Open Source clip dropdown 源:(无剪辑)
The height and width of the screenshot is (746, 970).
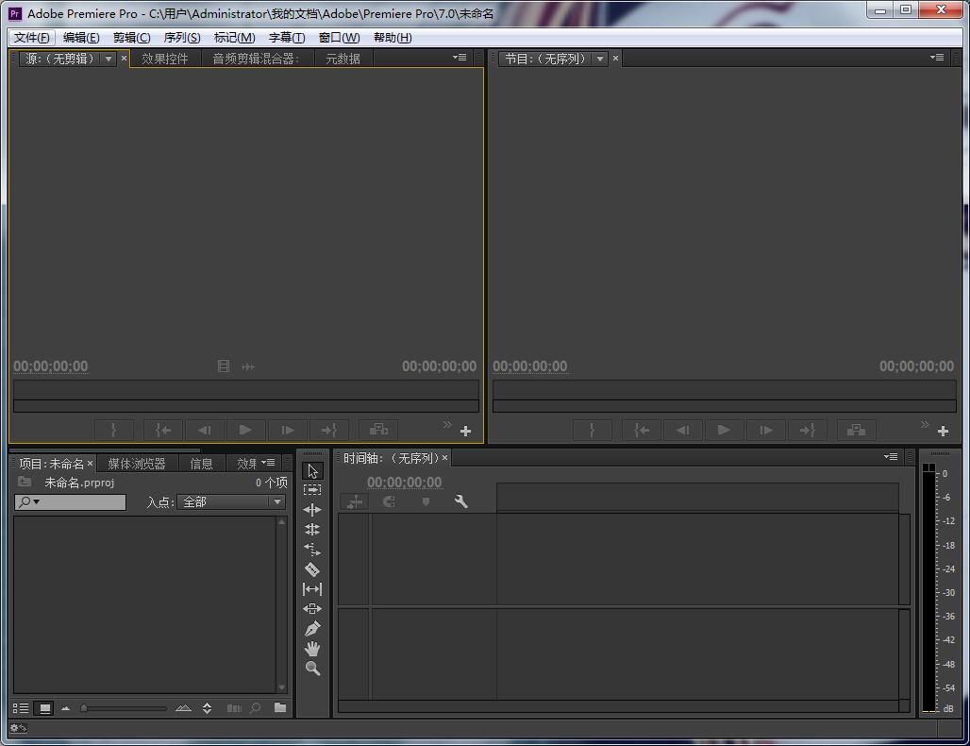pyautogui.click(x=109, y=59)
